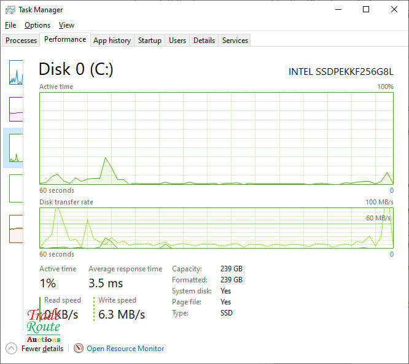
Task: Switch to the Details tab
Action: click(204, 41)
